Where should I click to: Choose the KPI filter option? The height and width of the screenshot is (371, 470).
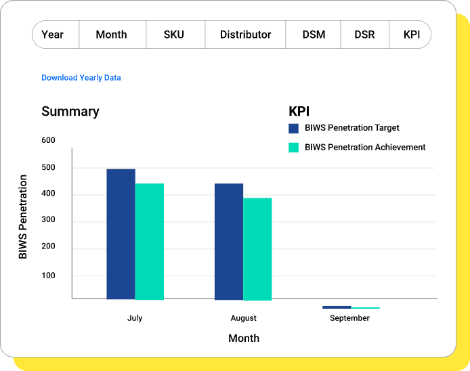(411, 35)
